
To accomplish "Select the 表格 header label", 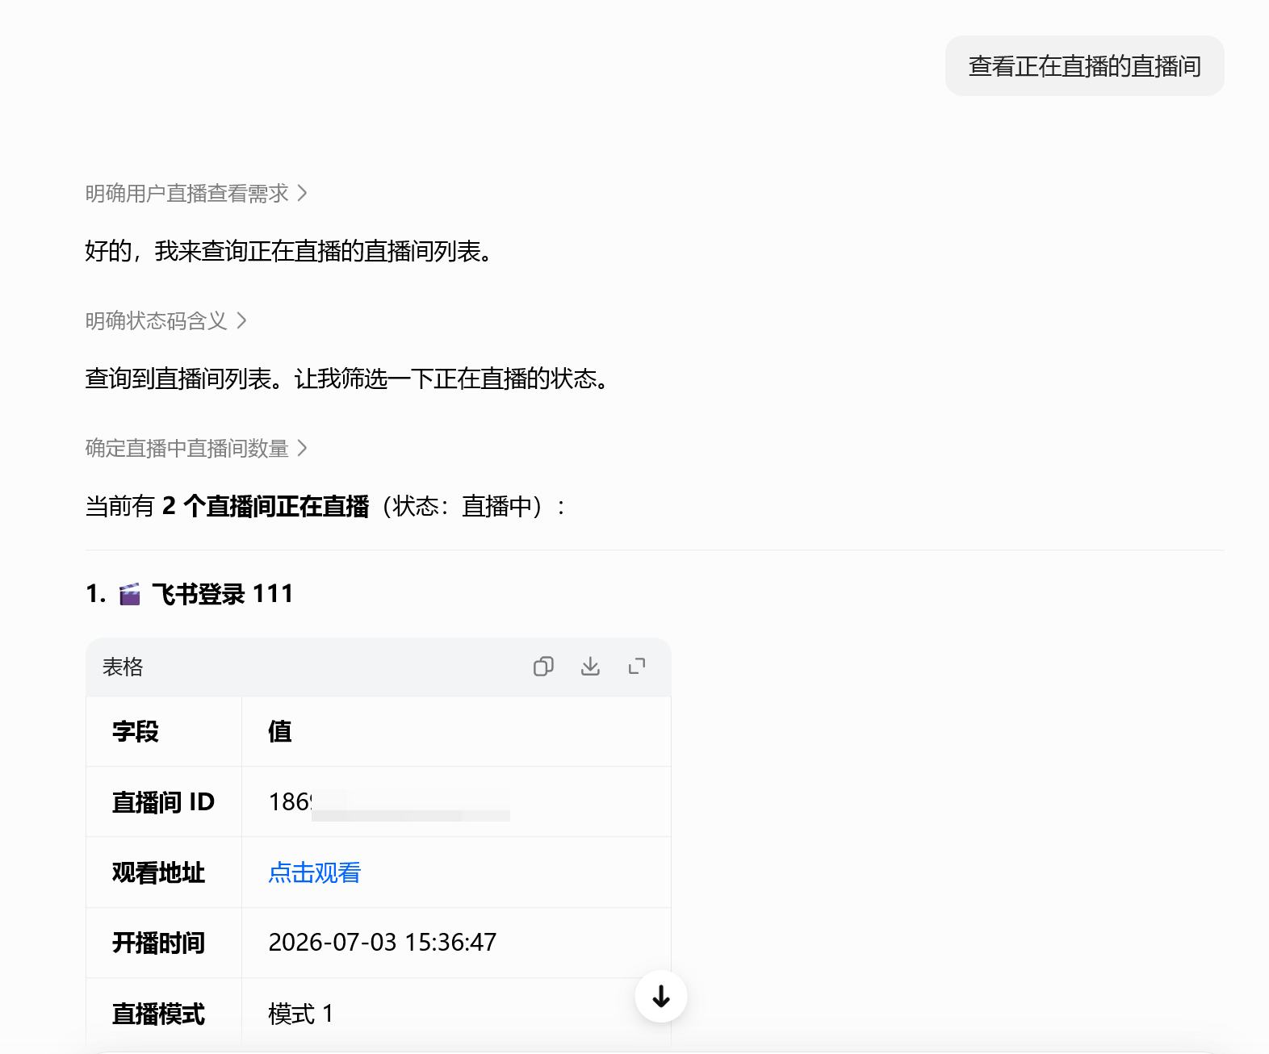I will pos(123,667).
